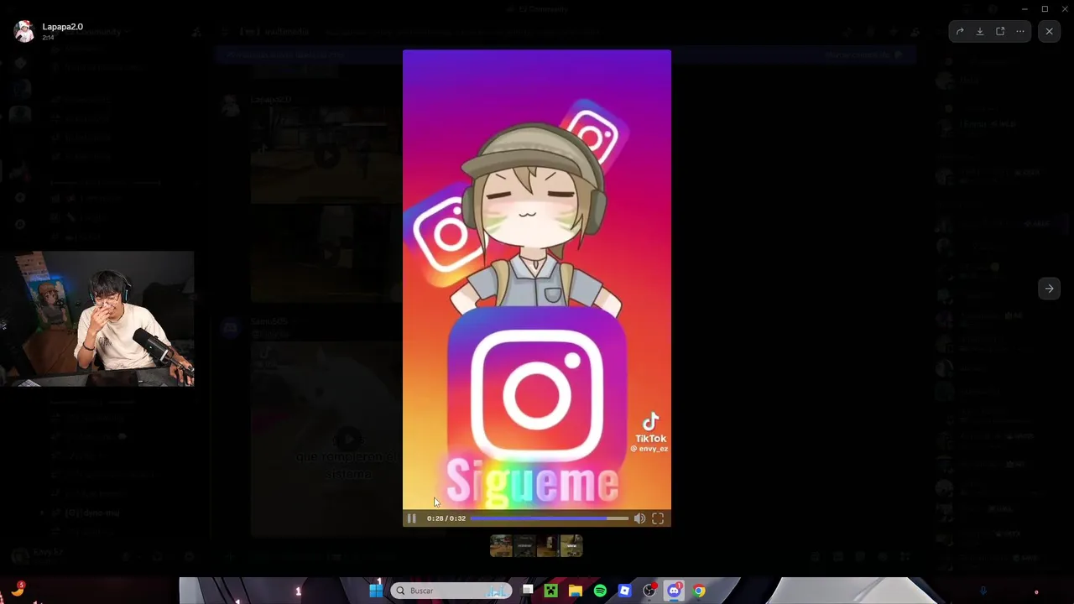Image resolution: width=1074 pixels, height=604 pixels.
Task: Close the media viewer with the X button
Action: (x=1049, y=31)
